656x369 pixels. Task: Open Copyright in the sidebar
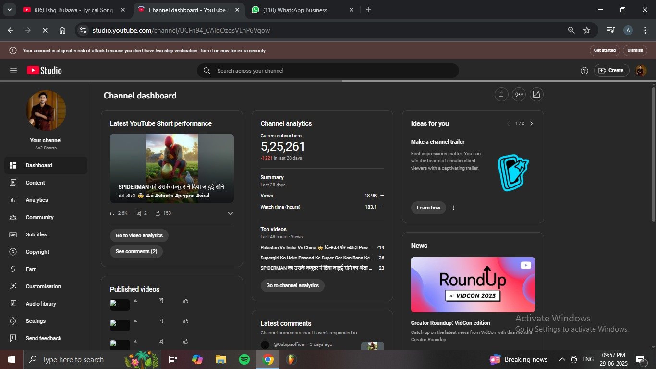coord(46,252)
